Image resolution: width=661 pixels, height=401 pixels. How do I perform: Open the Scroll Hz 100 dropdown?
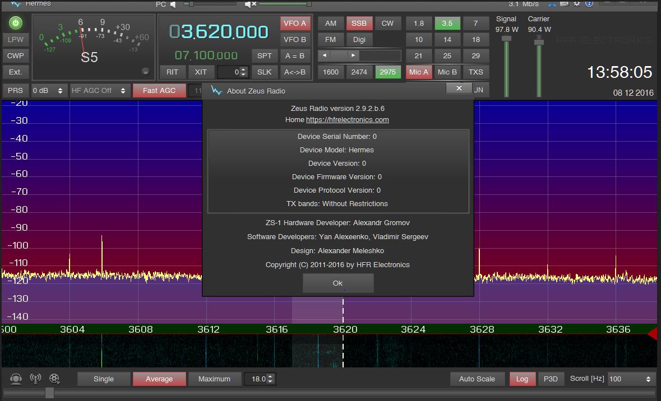630,379
